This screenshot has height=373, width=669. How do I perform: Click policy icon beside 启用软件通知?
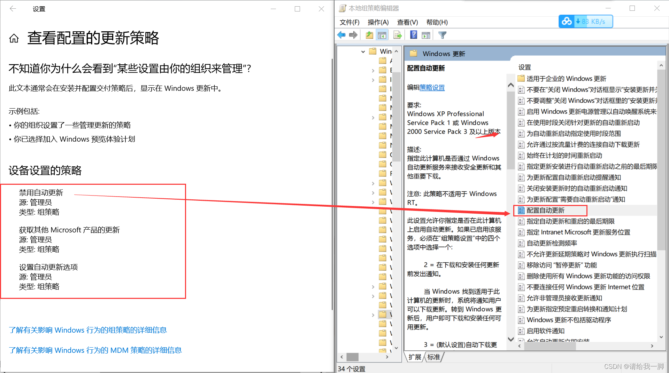521,331
